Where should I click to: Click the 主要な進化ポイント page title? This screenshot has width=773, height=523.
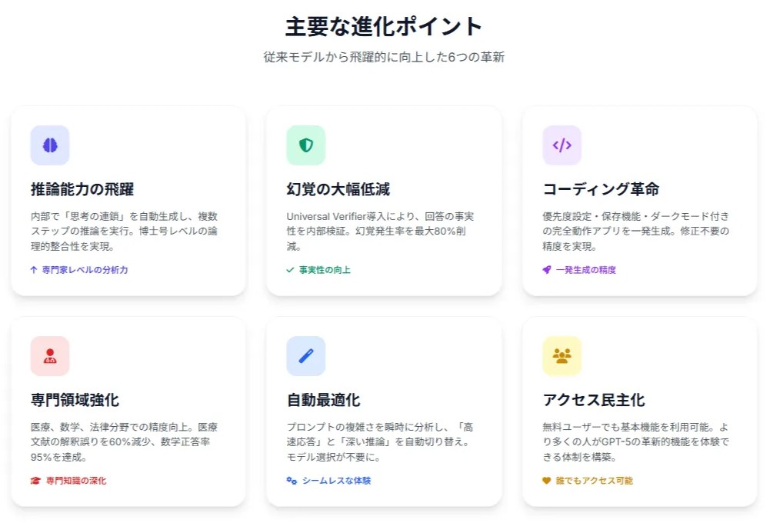[x=384, y=27]
